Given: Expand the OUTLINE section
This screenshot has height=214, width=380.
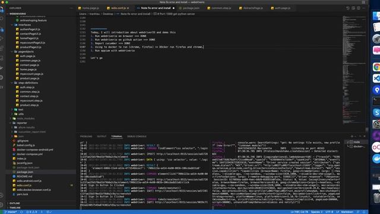Looking at the screenshot, I should pyautogui.click(x=14, y=203).
